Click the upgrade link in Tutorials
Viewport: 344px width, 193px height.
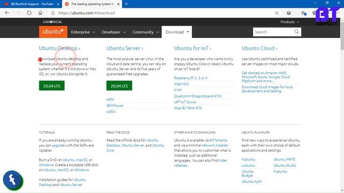(x=58, y=145)
